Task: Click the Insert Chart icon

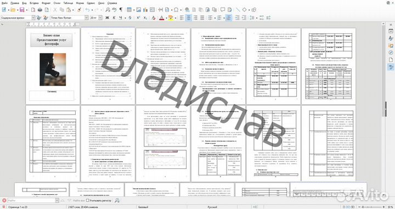Action: point(145,10)
